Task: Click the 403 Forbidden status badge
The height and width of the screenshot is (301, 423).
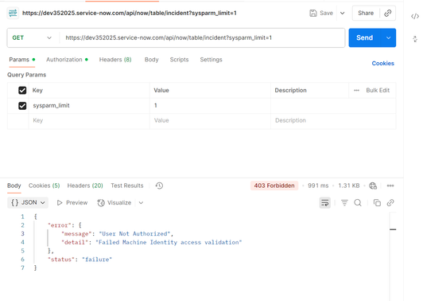Action: click(x=274, y=186)
